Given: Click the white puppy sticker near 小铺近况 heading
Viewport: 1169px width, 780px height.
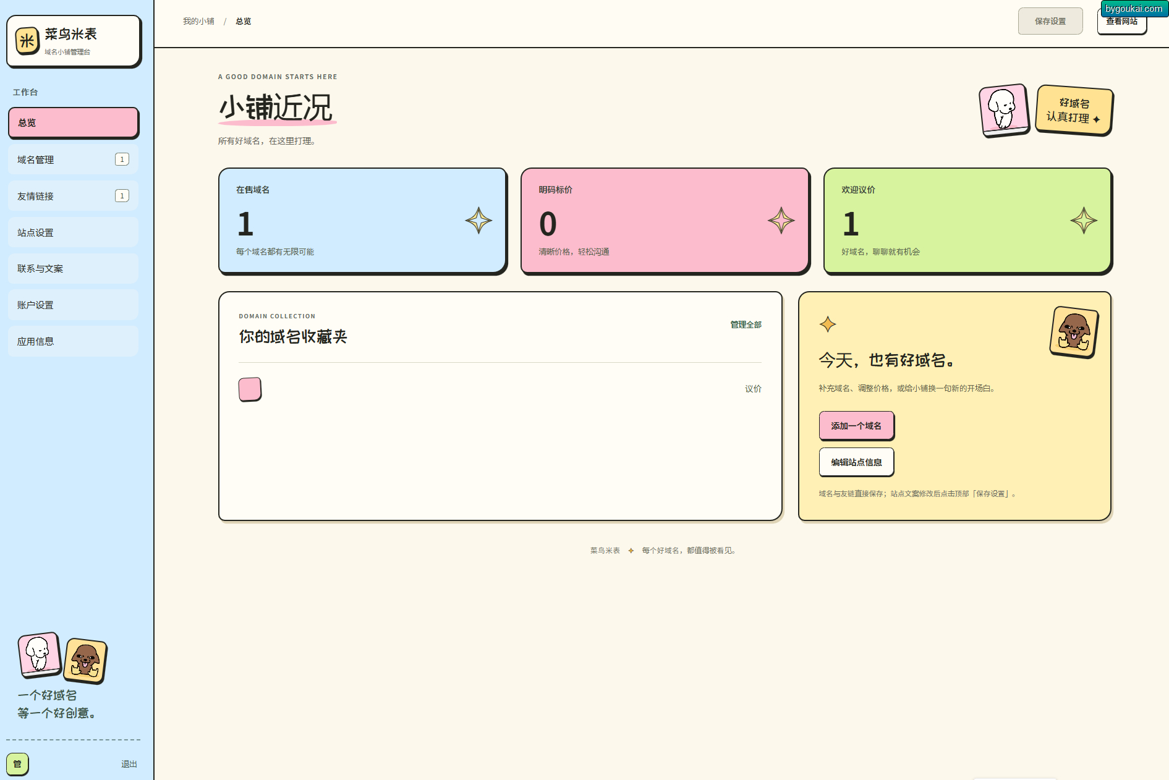Looking at the screenshot, I should [1004, 110].
